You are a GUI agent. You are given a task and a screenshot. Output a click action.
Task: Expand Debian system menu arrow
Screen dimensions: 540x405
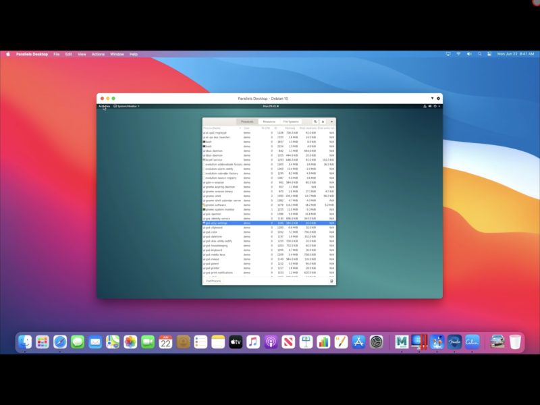[x=439, y=106]
